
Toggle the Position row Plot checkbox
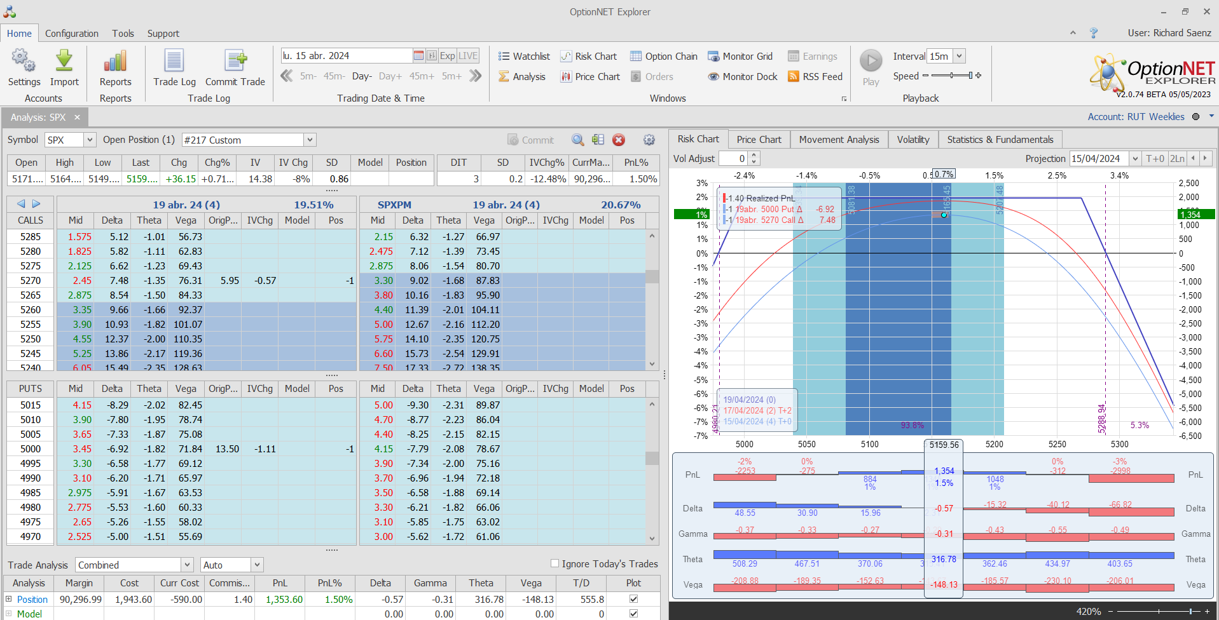pyautogui.click(x=633, y=598)
